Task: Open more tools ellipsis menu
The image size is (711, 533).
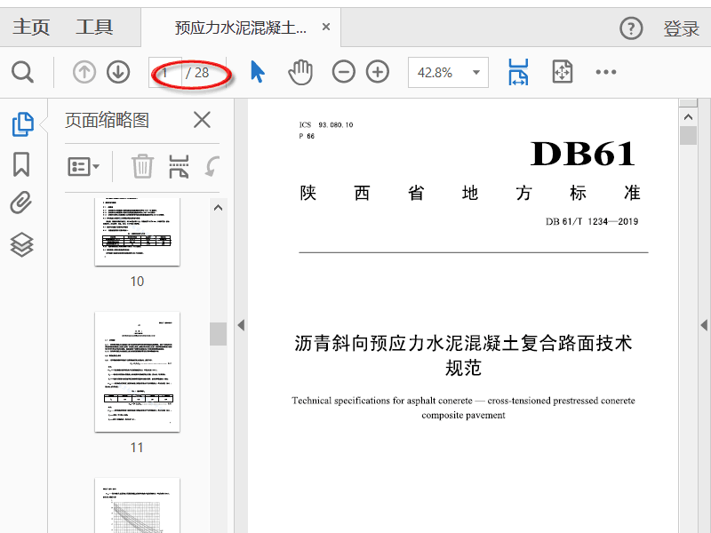Action: coord(606,72)
